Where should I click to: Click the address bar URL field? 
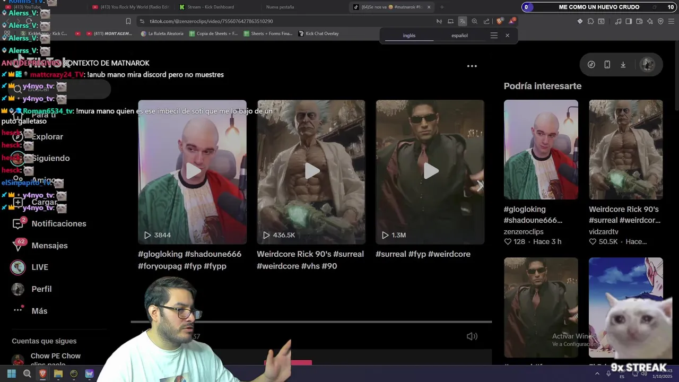click(286, 21)
